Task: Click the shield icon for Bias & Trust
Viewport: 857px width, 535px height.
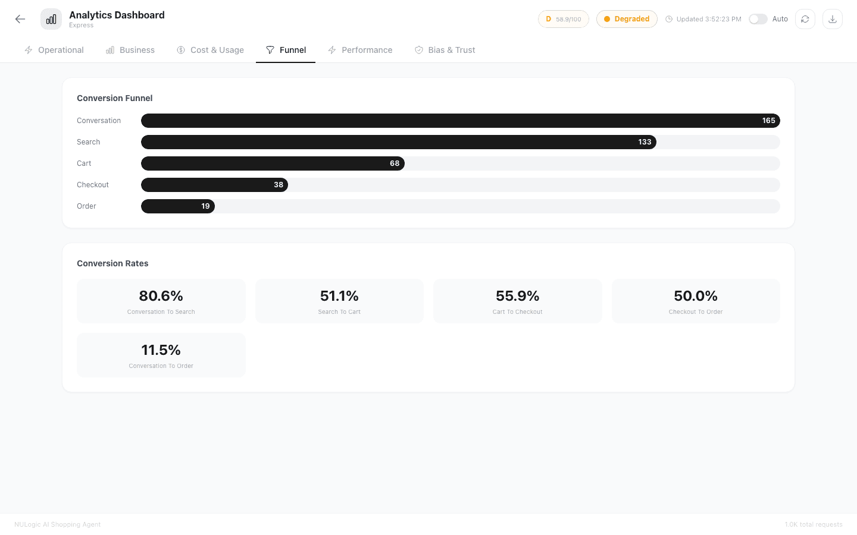Action: 419,50
